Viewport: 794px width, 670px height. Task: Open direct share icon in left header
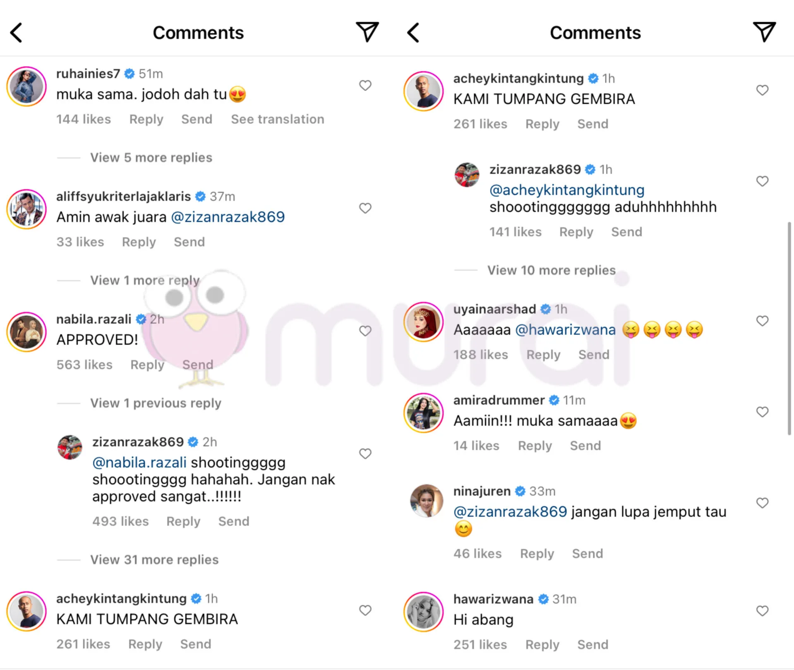367,32
